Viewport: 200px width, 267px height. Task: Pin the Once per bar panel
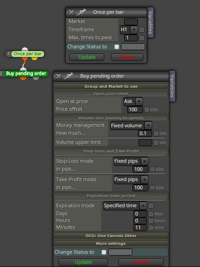[81, 12]
